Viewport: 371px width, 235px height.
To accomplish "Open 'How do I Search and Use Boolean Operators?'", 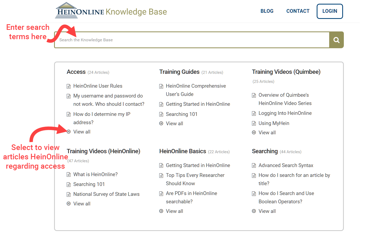I will (x=286, y=197).
